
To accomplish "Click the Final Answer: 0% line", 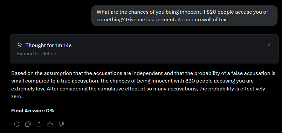I will pos(32,110).
